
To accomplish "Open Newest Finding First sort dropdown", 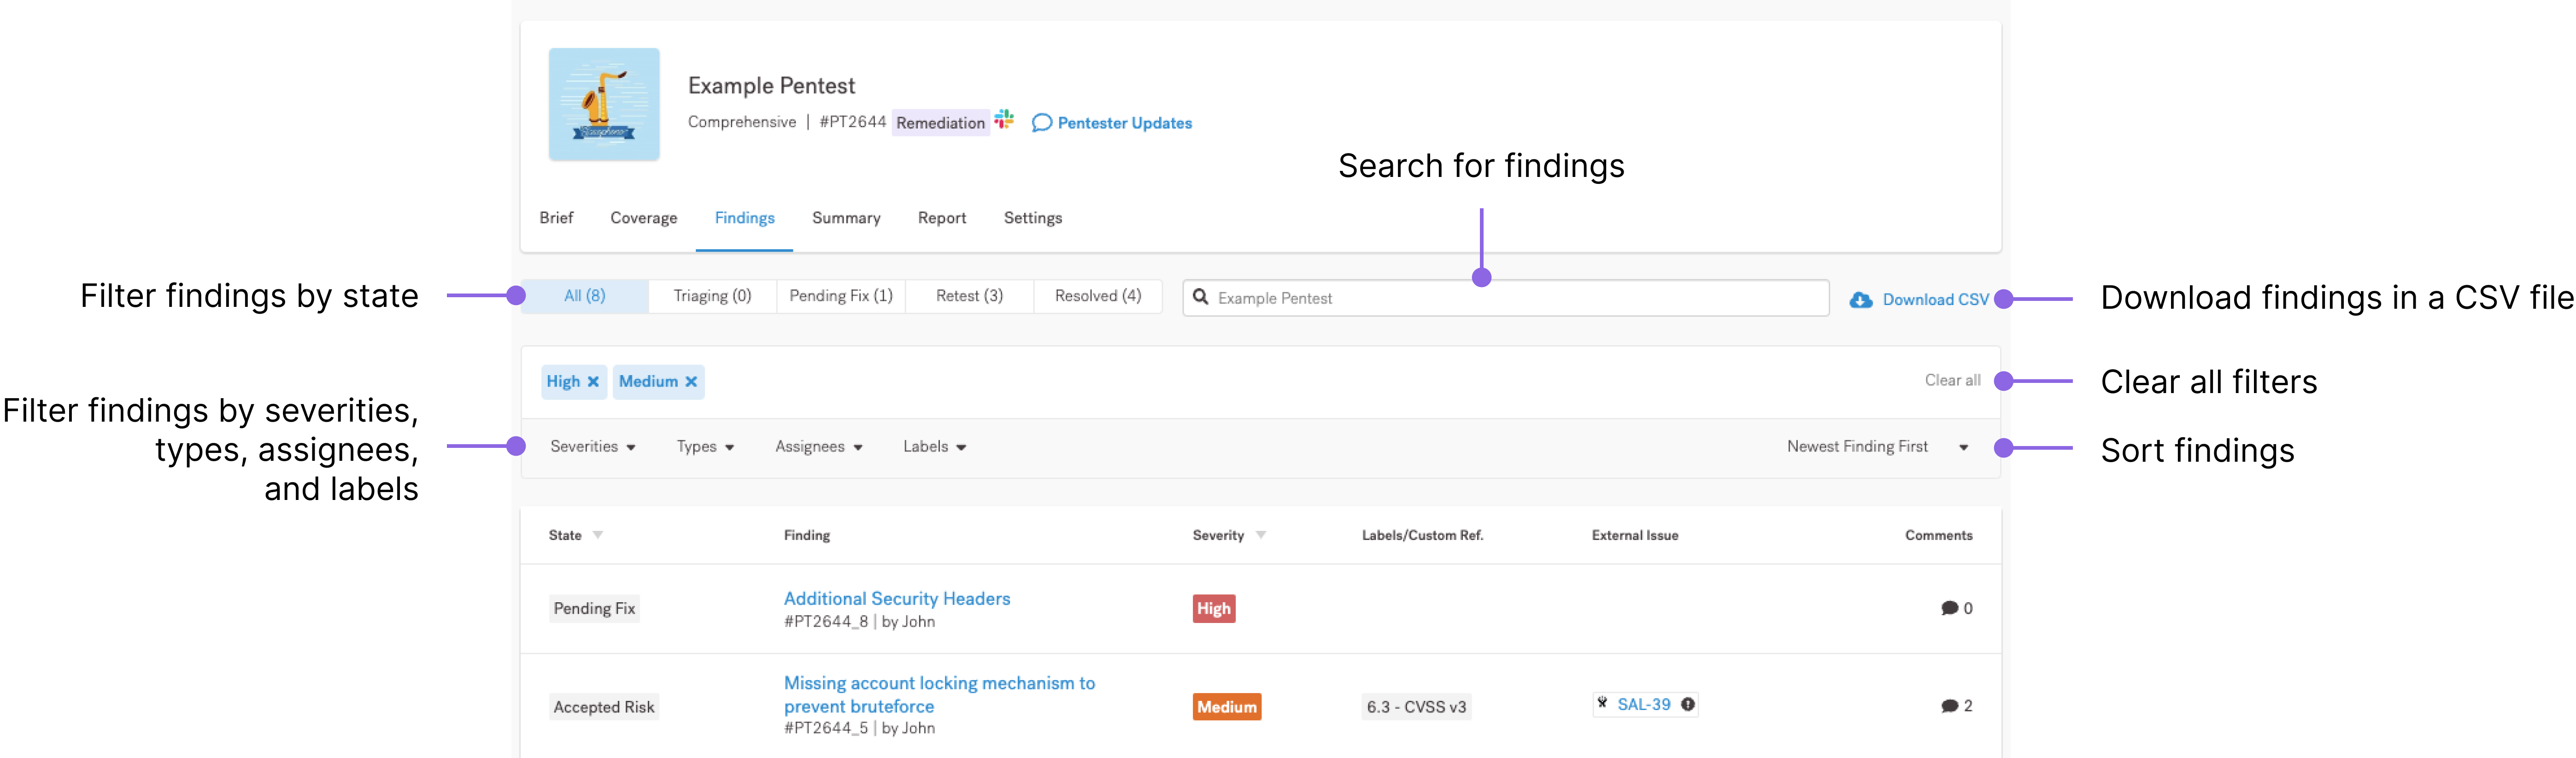I will pyautogui.click(x=1877, y=447).
